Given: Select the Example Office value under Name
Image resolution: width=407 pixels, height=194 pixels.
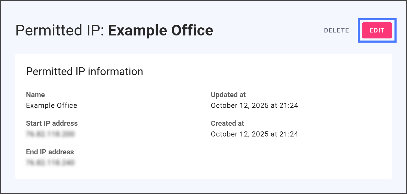Looking at the screenshot, I should click(51, 105).
